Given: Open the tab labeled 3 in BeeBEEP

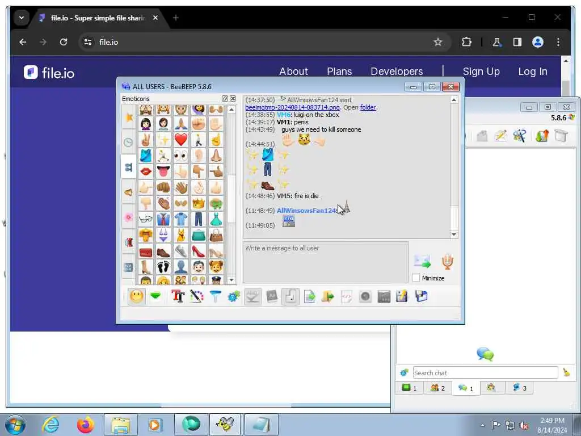Looking at the screenshot, I should tap(519, 388).
